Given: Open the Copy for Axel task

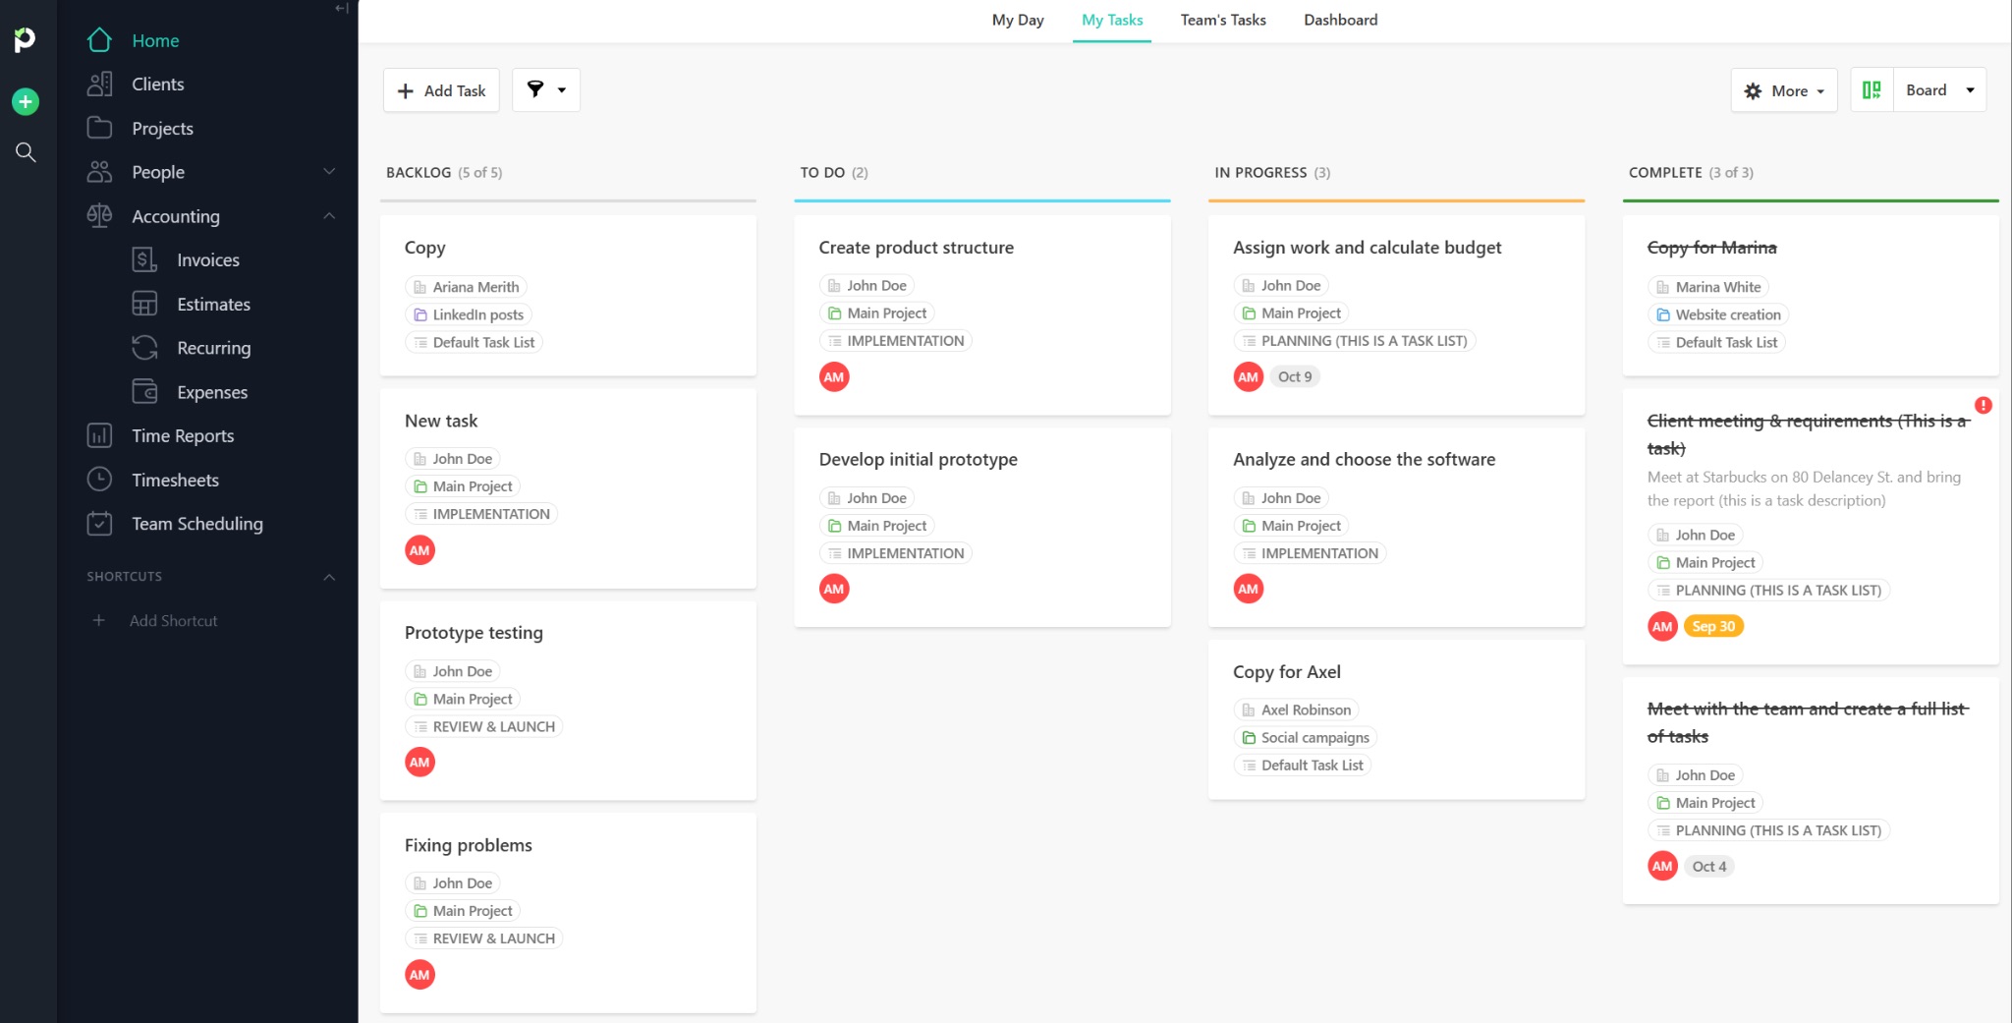Looking at the screenshot, I should 1287,672.
